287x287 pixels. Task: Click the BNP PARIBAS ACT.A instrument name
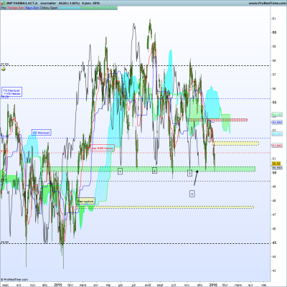click(x=22, y=4)
